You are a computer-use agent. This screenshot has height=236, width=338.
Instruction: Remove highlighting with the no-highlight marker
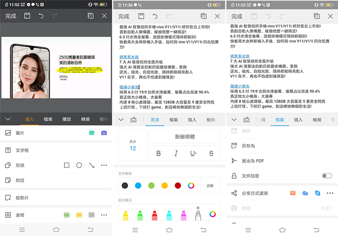click(x=198, y=213)
